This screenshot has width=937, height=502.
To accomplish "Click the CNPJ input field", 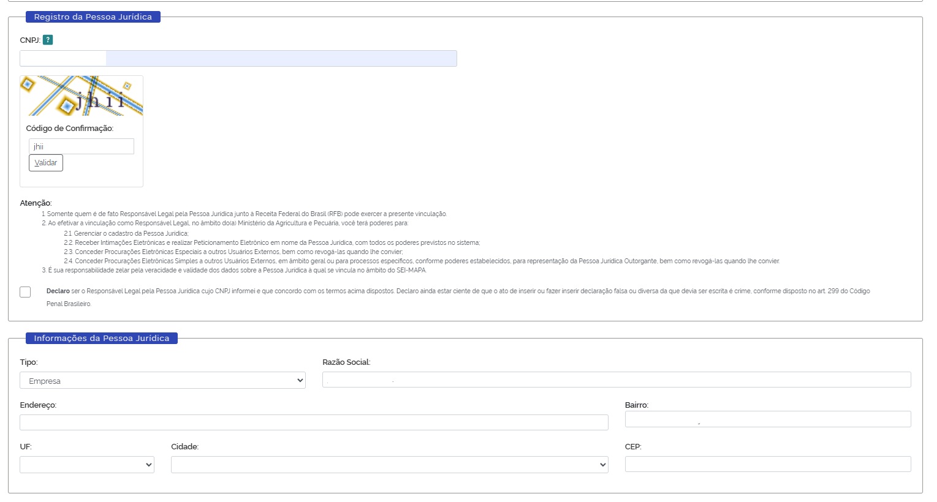I will [x=238, y=58].
